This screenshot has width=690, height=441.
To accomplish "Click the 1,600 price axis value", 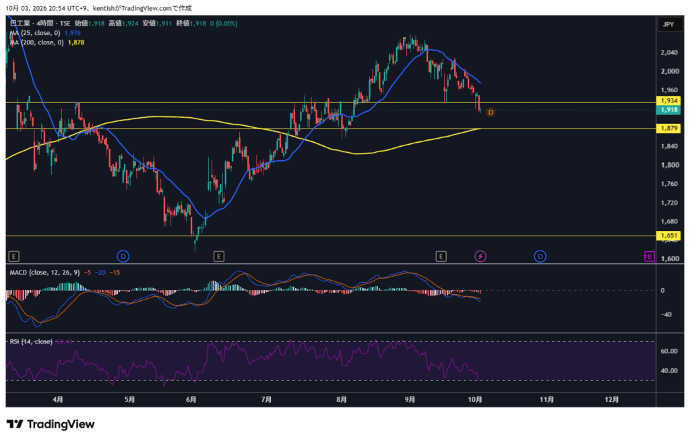I will pos(669,259).
